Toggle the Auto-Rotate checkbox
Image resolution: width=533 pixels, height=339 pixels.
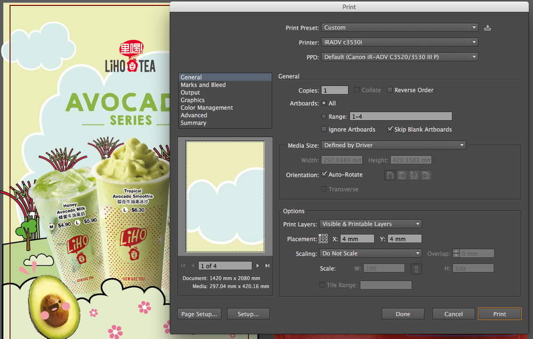(x=324, y=174)
